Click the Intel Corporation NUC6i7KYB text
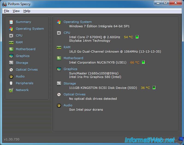The image size is (184, 145). click(x=98, y=62)
